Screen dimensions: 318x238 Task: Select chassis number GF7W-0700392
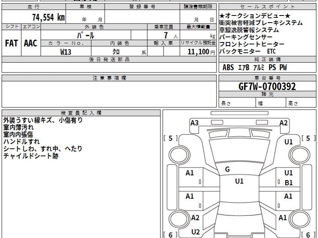tap(267, 86)
